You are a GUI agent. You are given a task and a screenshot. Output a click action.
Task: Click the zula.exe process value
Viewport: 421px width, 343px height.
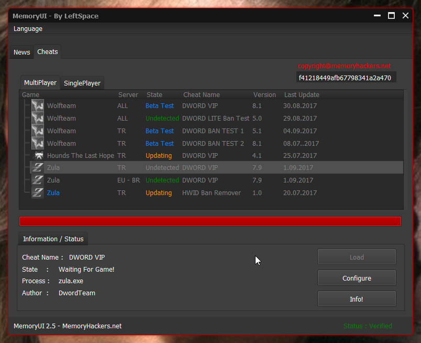pos(71,281)
